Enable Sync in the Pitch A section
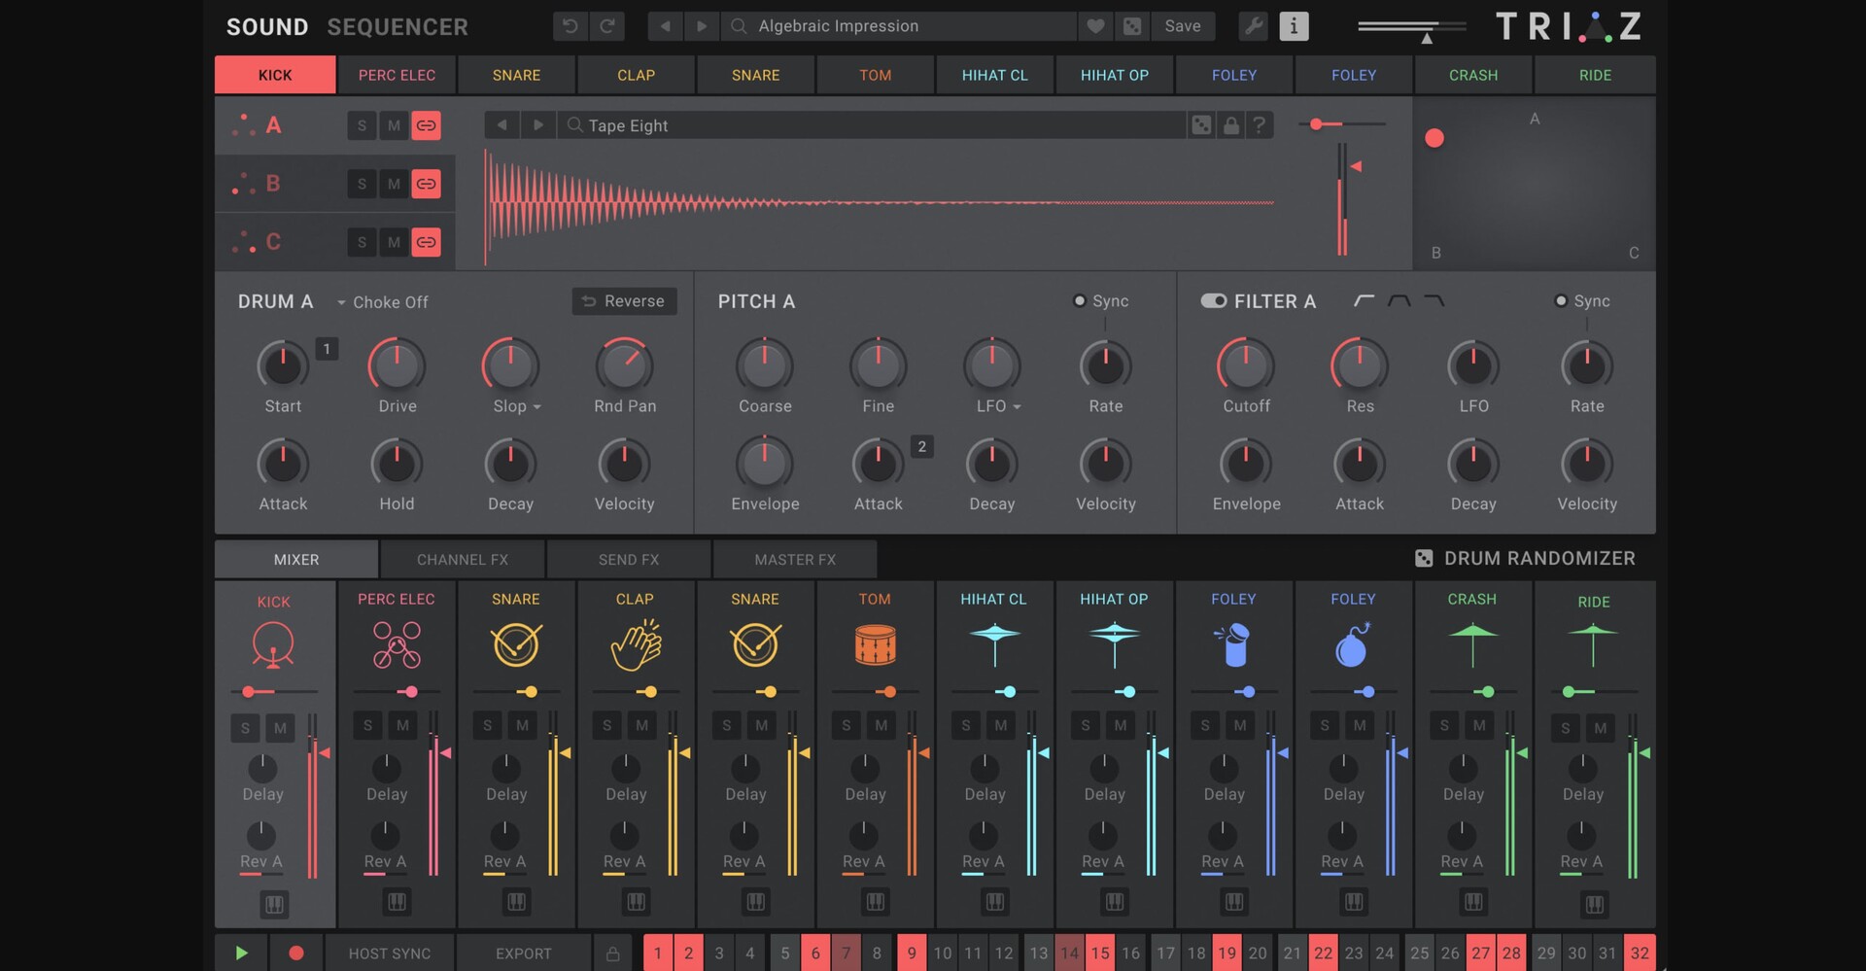This screenshot has width=1866, height=971. point(1080,301)
